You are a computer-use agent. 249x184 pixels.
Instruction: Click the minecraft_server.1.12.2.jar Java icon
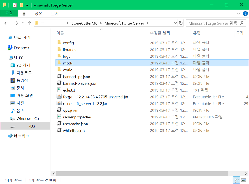click(59, 103)
